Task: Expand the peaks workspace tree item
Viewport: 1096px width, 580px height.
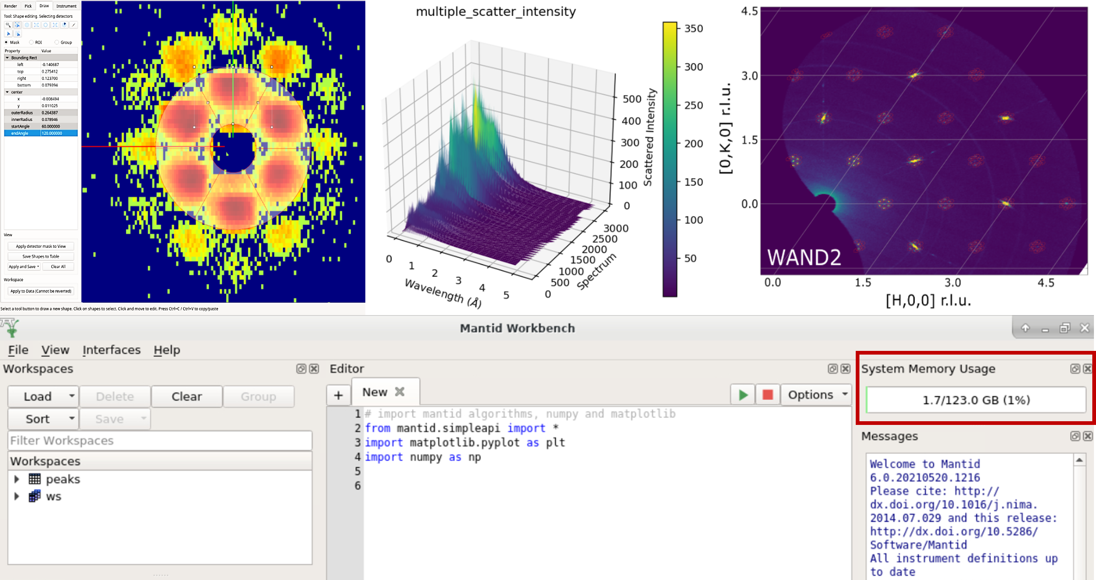Action: [16, 479]
